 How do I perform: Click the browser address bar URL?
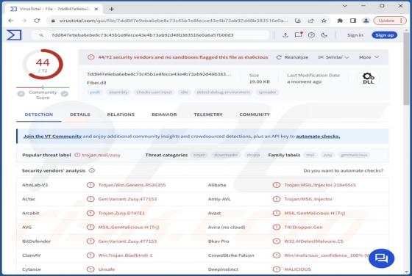coord(174,21)
